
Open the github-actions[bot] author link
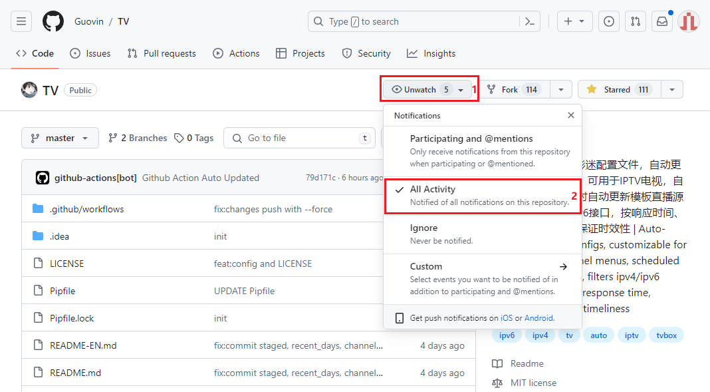tap(95, 178)
